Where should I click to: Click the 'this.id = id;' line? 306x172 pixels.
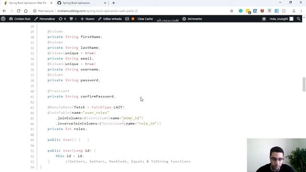(69, 156)
